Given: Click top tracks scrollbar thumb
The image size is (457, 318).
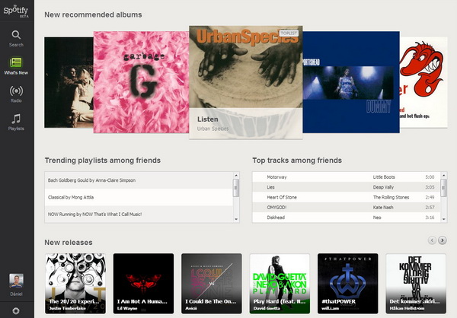Looking at the screenshot, I should (443, 188).
